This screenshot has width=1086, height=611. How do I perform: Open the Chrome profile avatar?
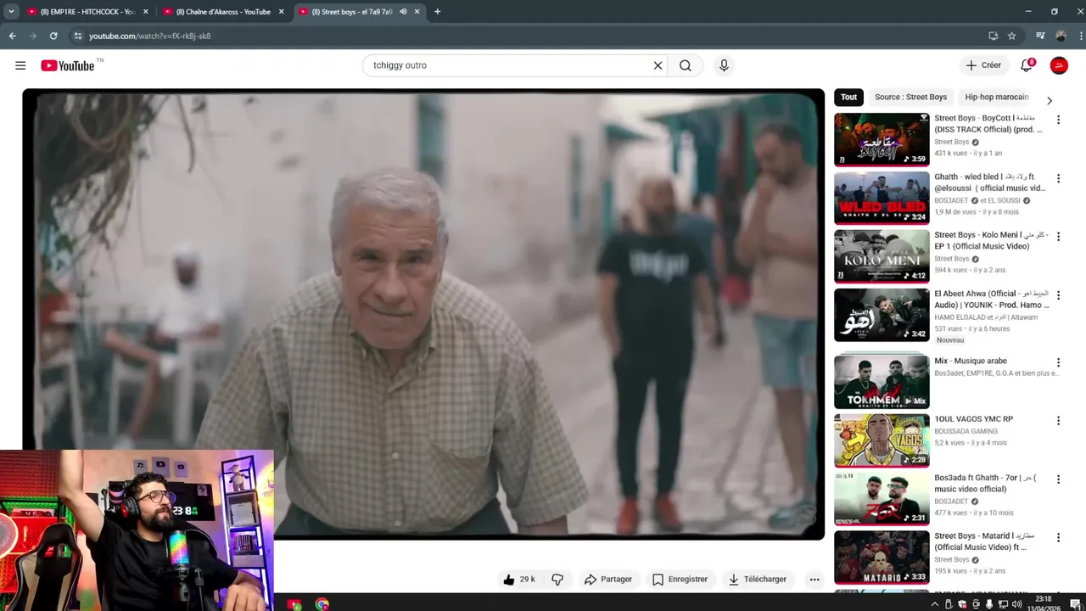point(1061,36)
